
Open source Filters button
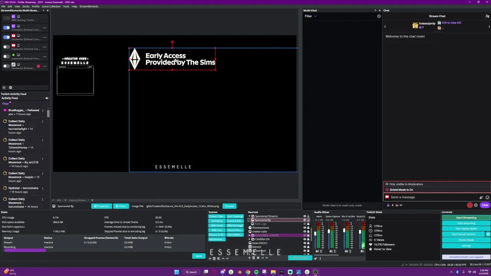[121, 206]
